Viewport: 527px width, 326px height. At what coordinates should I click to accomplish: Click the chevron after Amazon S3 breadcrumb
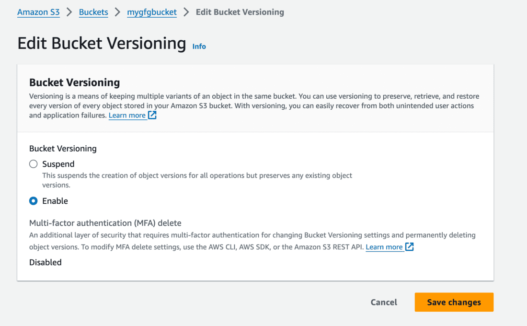pos(69,12)
